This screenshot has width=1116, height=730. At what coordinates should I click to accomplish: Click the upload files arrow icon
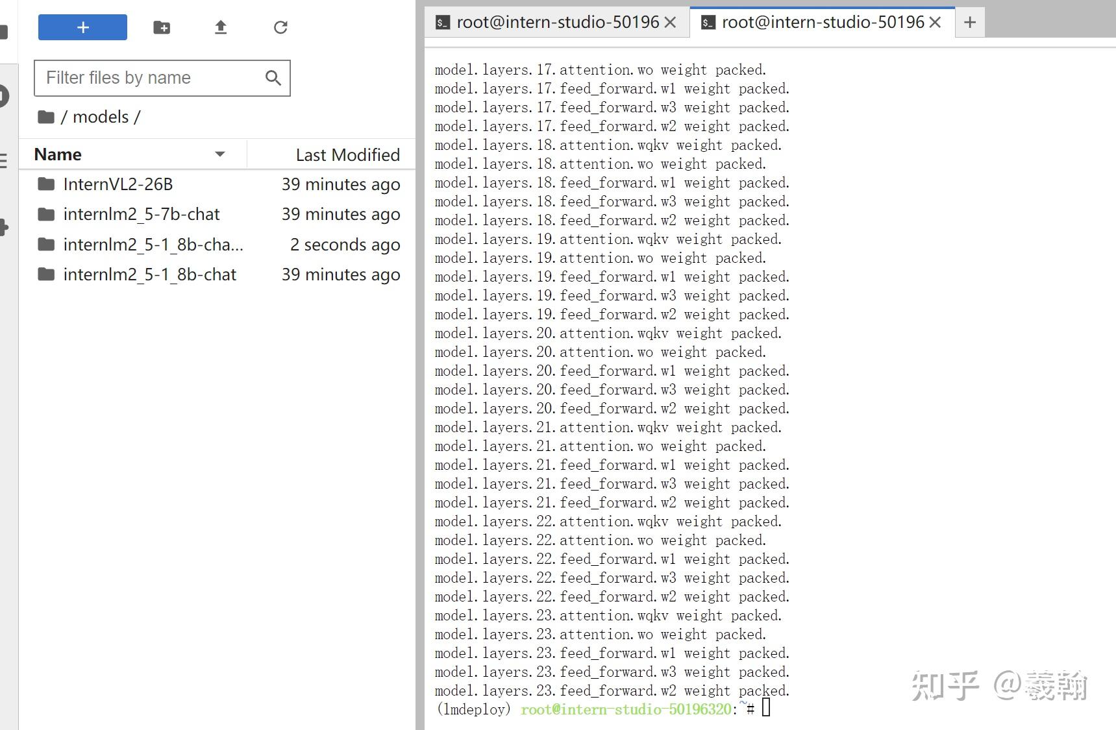tap(221, 27)
